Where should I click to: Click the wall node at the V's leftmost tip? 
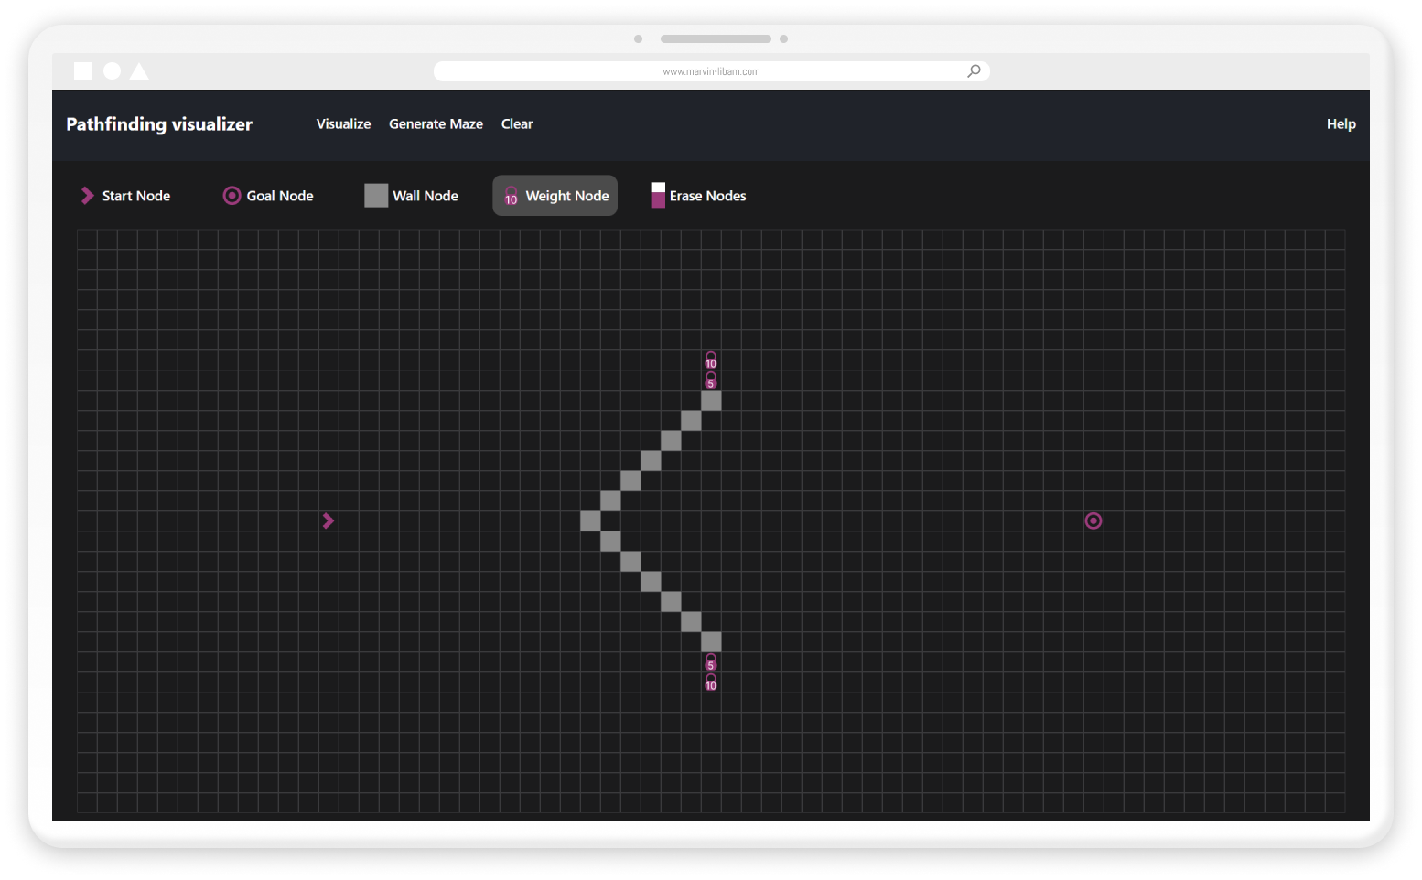(590, 520)
